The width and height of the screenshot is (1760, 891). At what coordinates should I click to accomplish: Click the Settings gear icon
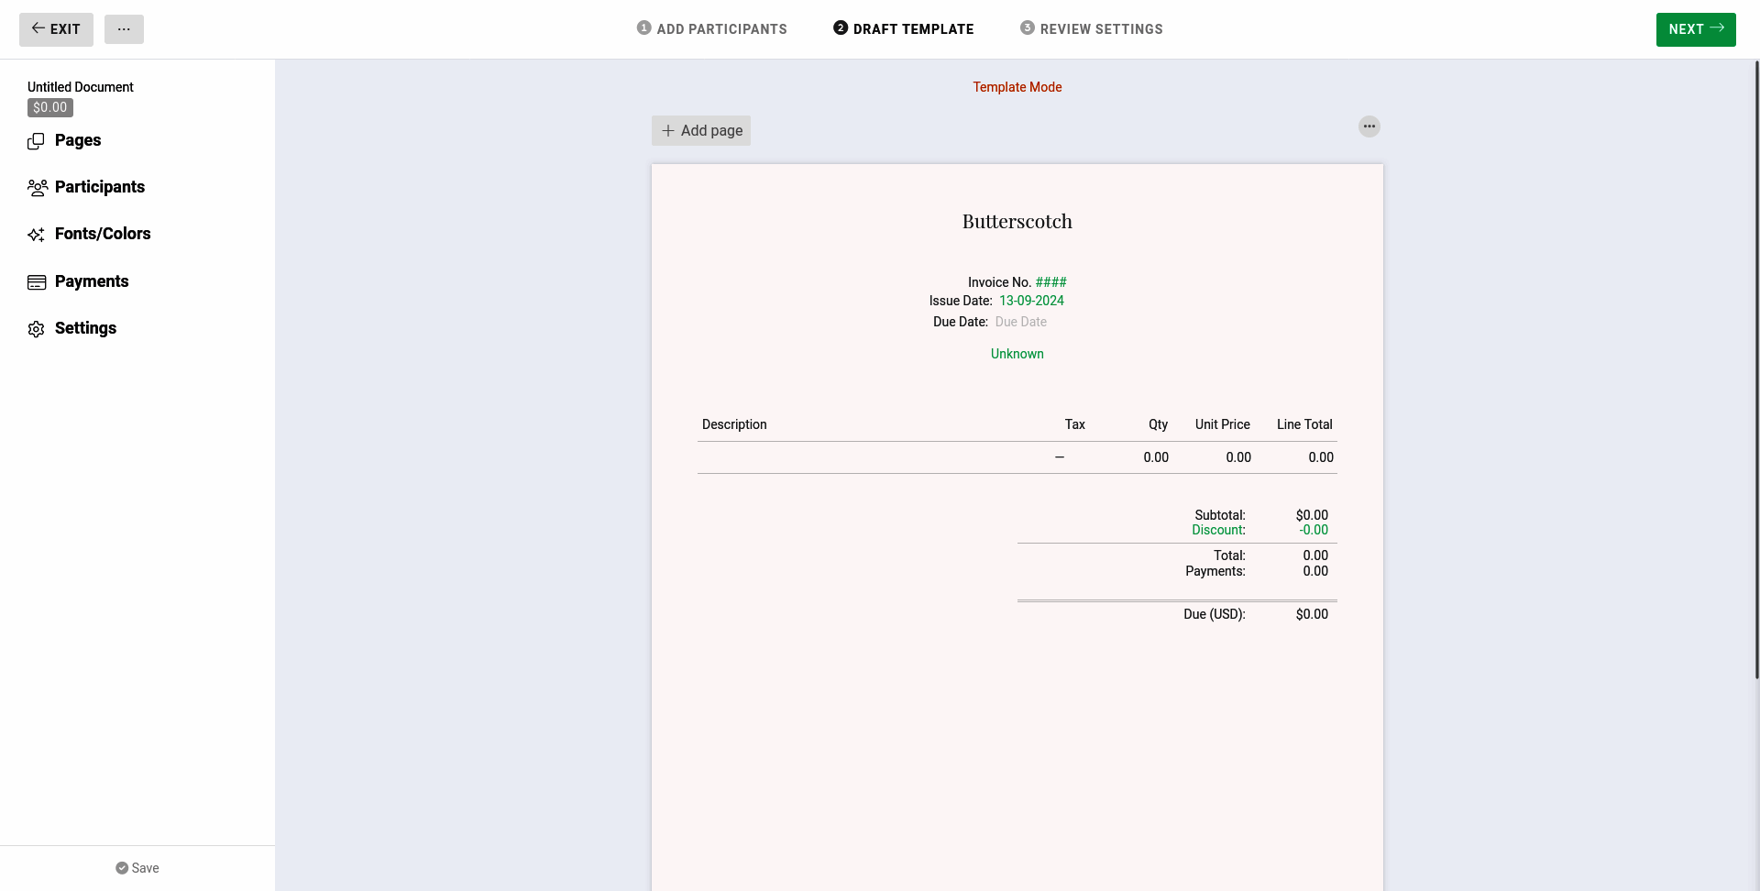coord(36,329)
